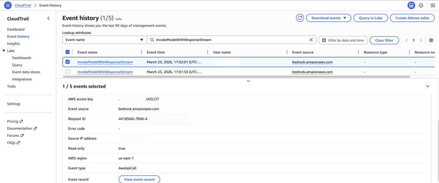Open Trails in the sidebar
The width and height of the screenshot is (439, 183).
11,86
